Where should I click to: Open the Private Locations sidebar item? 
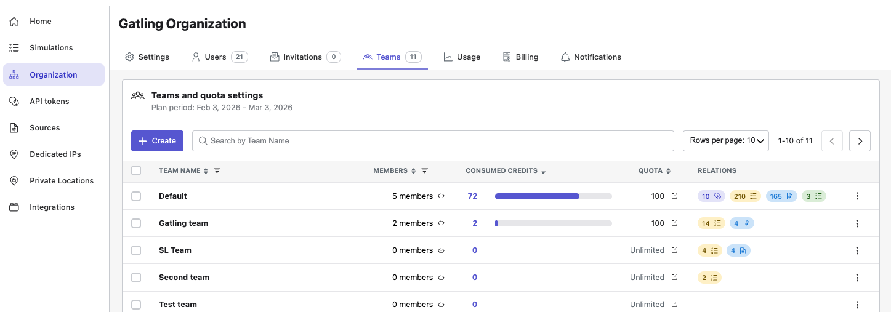[x=62, y=181]
